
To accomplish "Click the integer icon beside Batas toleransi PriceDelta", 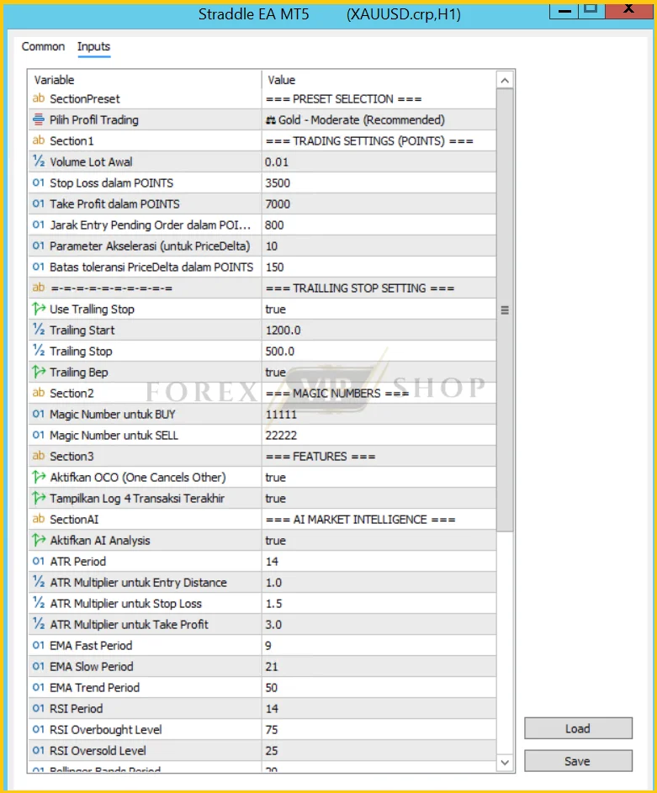I will (39, 267).
